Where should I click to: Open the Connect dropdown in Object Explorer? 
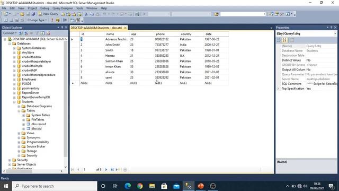(10, 33)
